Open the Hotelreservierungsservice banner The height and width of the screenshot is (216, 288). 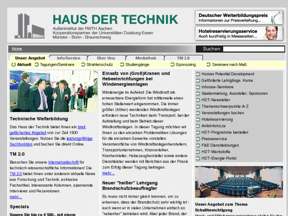point(239,33)
